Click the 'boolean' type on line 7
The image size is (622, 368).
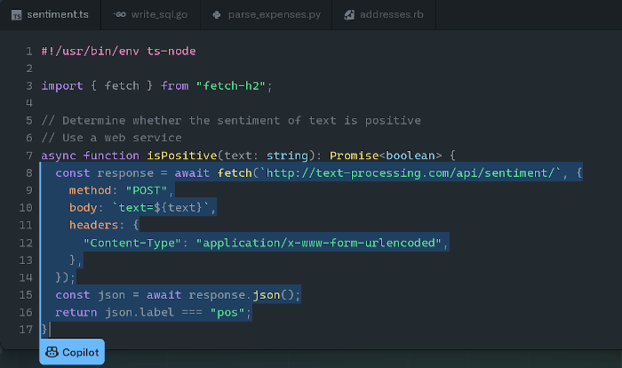[x=411, y=156]
